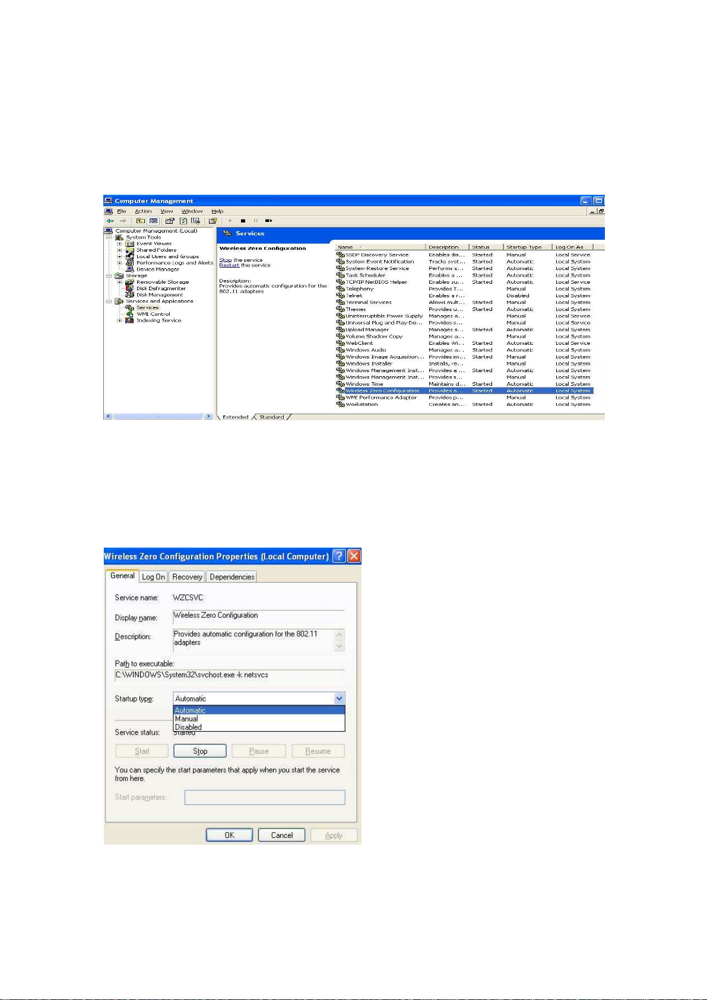Click the gear icon beside Task Scheduler
The height and width of the screenshot is (1000, 707).
pos(341,275)
